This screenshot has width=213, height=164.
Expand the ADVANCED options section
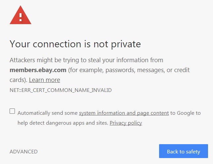click(x=23, y=152)
